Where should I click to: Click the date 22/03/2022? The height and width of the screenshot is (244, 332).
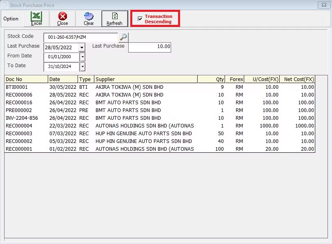point(62,126)
